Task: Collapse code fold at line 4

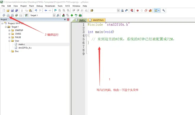Action: [86, 35]
